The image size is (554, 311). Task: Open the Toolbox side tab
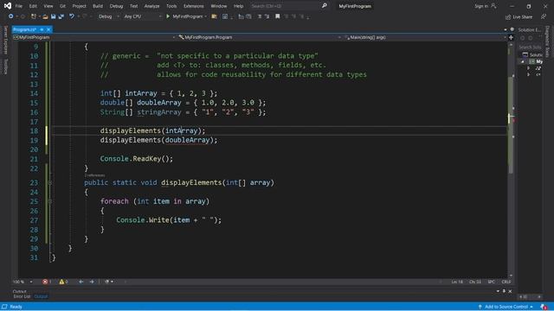[x=5, y=67]
